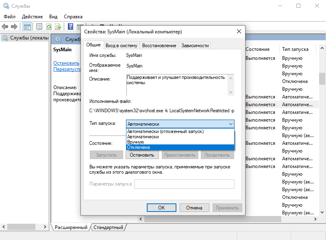
Task: Click the Forward arrow in the toolbar
Action: (14, 27)
